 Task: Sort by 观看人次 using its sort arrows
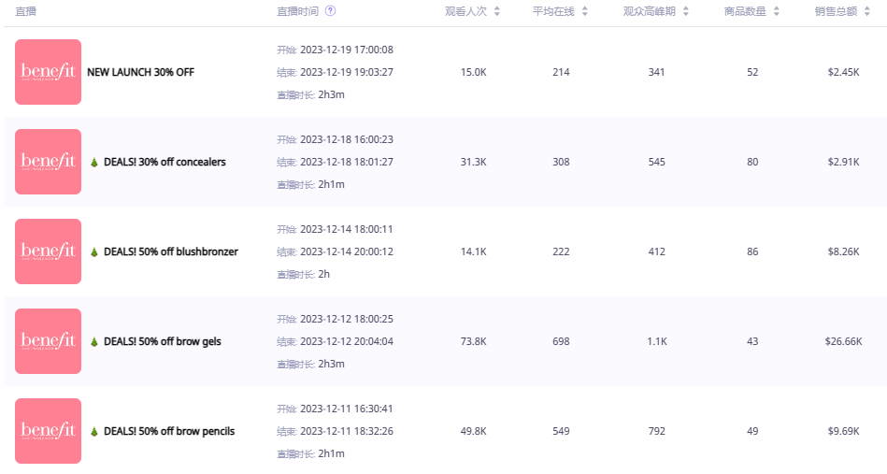point(496,11)
